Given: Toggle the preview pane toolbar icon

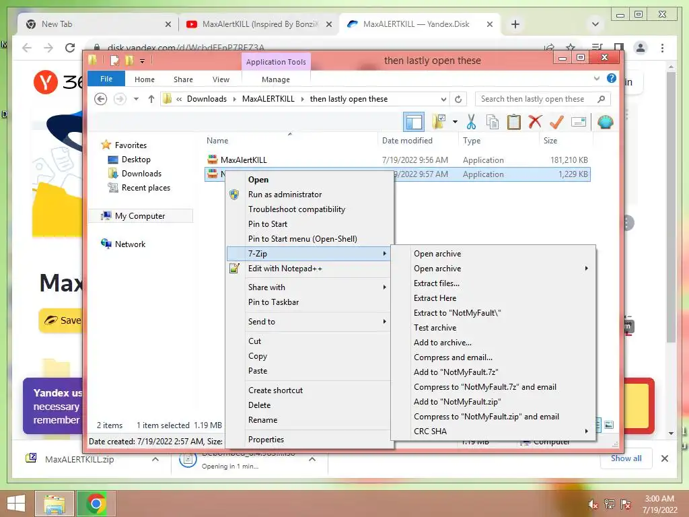Looking at the screenshot, I should (x=414, y=122).
